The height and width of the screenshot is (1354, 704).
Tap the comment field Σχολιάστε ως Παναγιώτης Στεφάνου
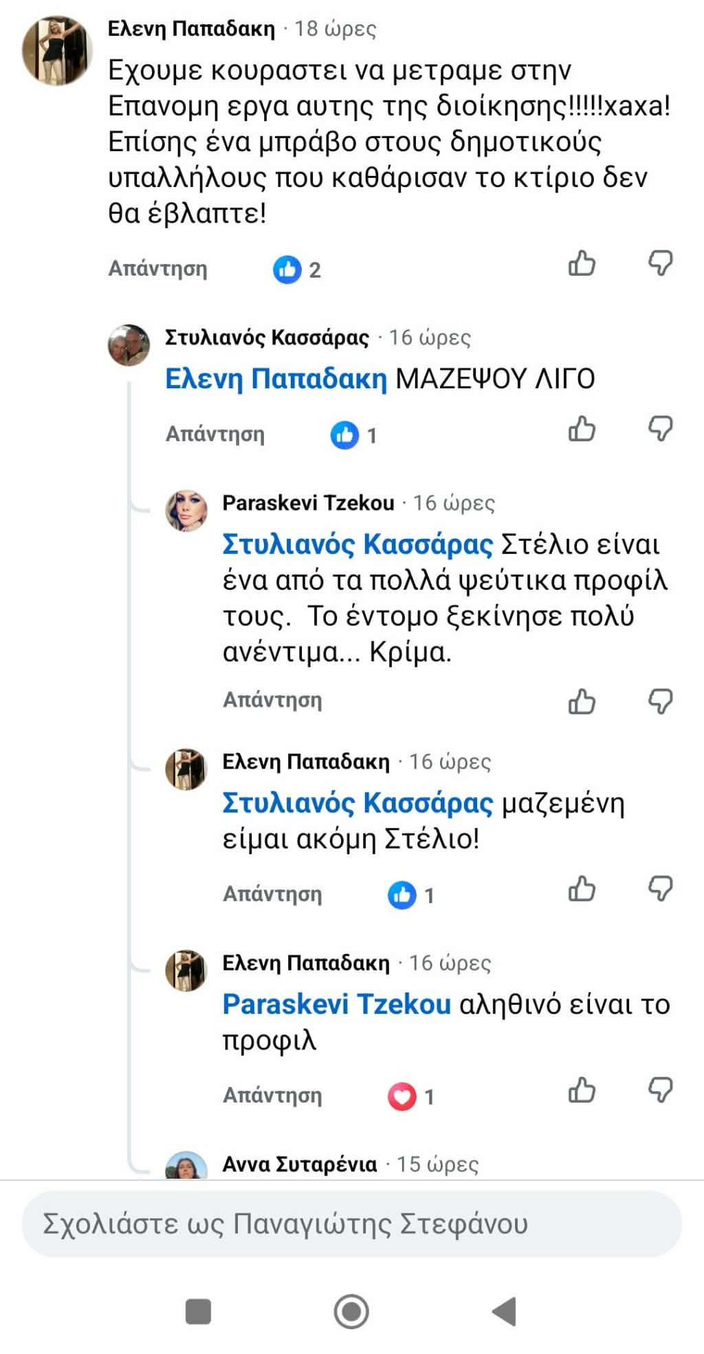352,1224
